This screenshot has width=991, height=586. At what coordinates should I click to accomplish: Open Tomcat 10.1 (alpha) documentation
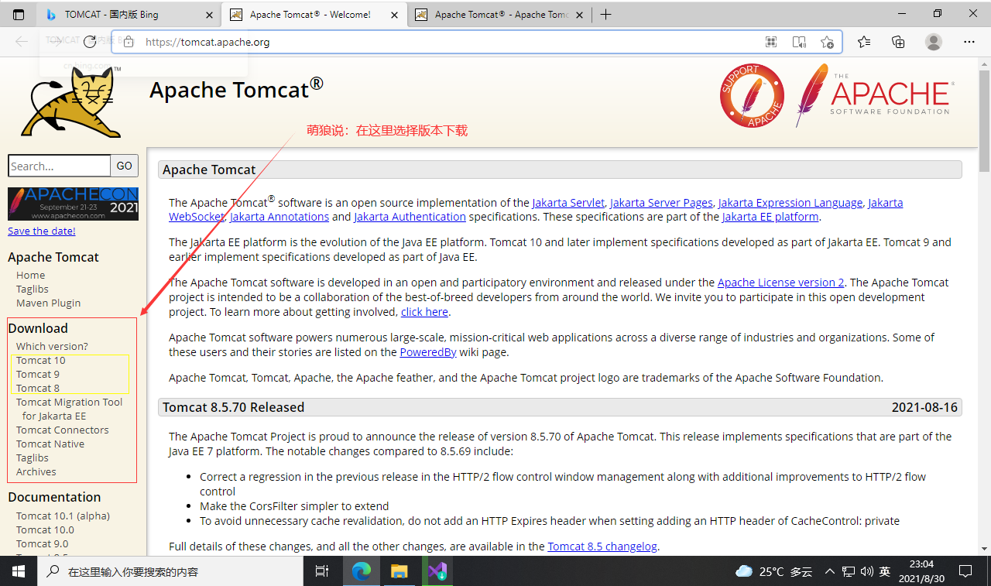coord(63,516)
